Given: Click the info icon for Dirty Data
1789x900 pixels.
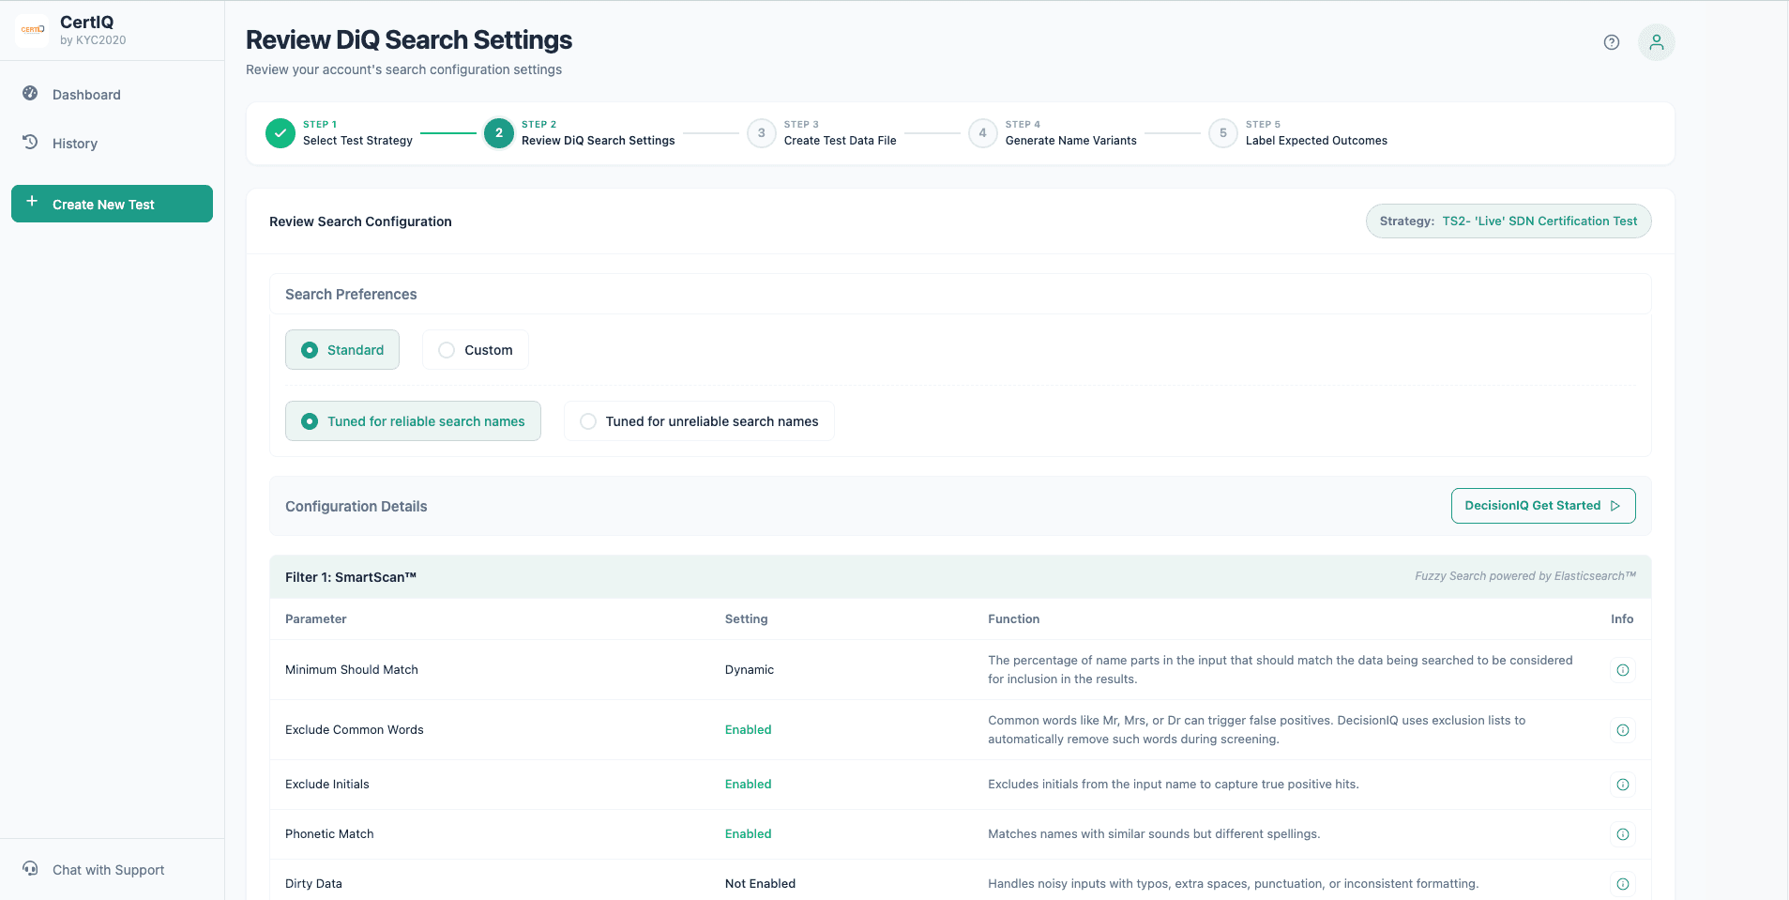Looking at the screenshot, I should point(1623,883).
